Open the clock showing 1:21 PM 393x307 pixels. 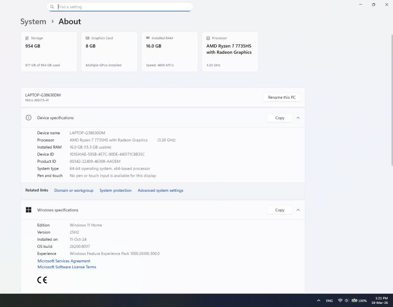[380, 300]
